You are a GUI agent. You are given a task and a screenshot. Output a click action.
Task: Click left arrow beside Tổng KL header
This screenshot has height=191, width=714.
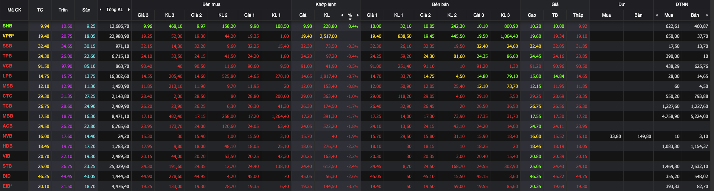coord(100,10)
